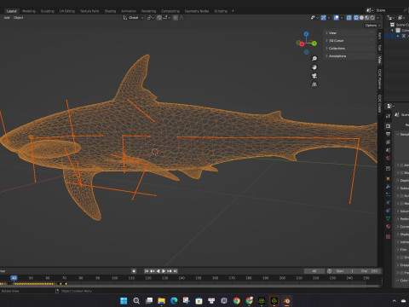
Task: Open the Physics properties tab
Action: pyautogui.click(x=388, y=203)
